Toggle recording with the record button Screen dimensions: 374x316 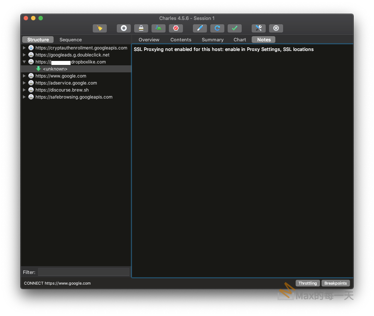[x=124, y=28]
